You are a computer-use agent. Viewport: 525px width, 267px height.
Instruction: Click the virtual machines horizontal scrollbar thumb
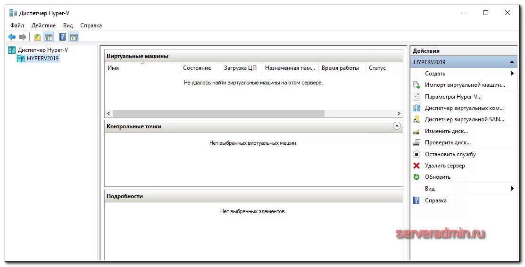click(218, 113)
